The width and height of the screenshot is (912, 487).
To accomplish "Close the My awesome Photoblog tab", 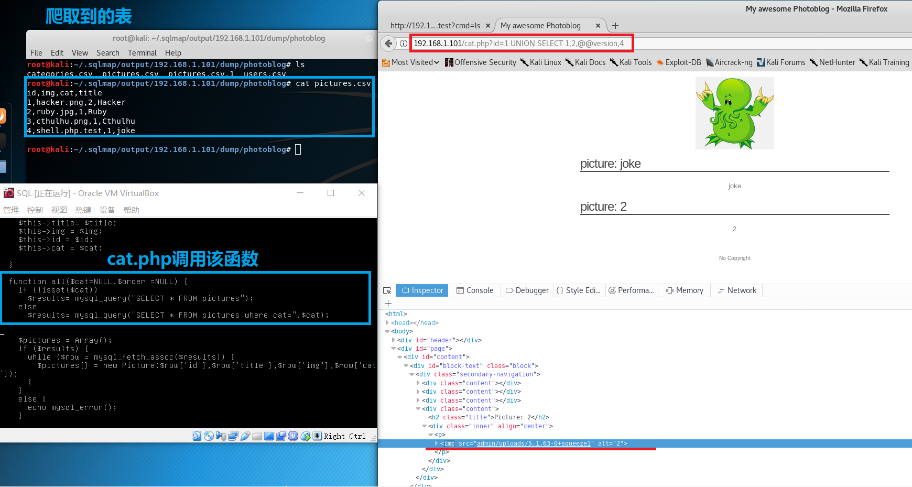I will (598, 26).
